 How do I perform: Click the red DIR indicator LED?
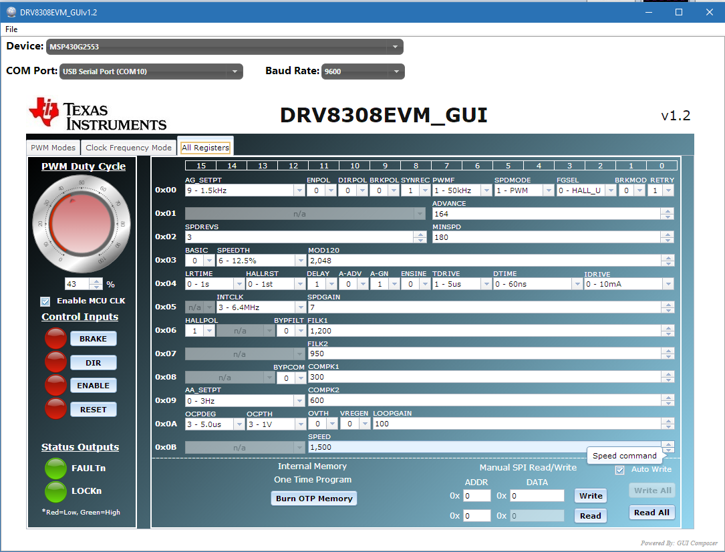pos(55,362)
